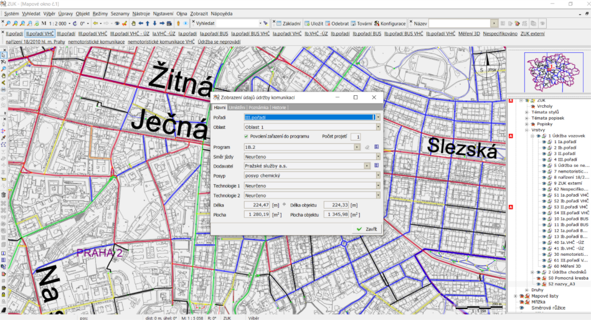The image size is (591, 320).
Task: Click the Zavřít button
Action: point(366,228)
